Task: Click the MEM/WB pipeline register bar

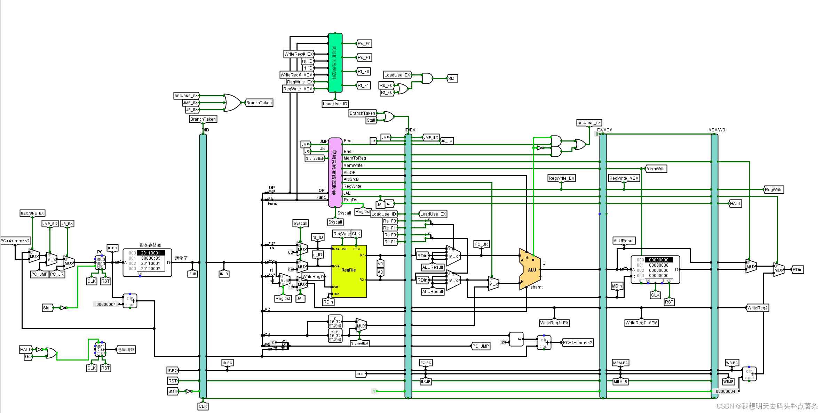Action: [x=714, y=266]
